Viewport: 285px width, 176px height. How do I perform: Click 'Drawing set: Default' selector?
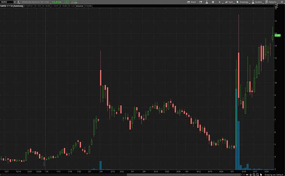tap(274, 175)
